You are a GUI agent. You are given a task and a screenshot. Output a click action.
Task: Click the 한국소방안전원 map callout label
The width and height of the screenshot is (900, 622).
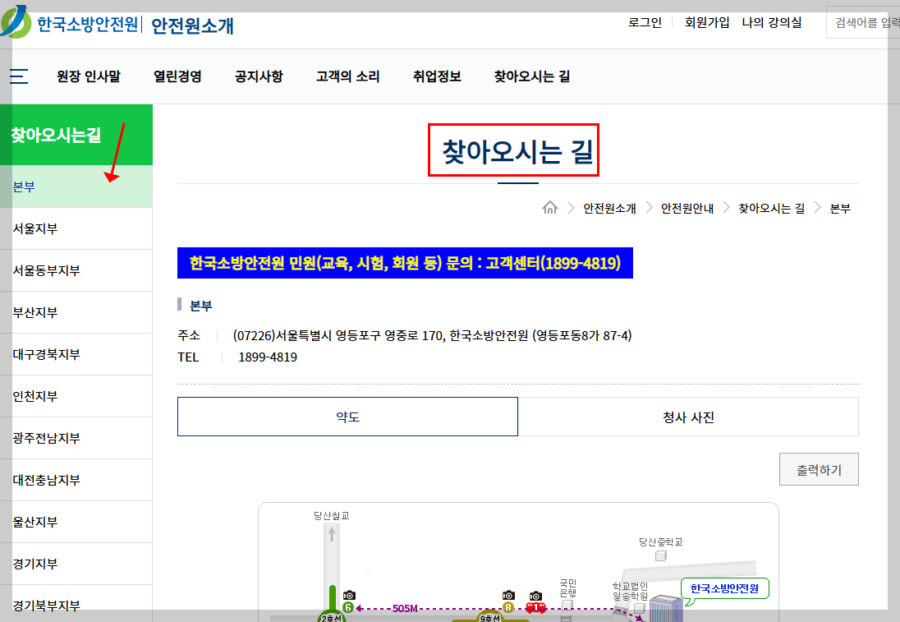point(724,588)
